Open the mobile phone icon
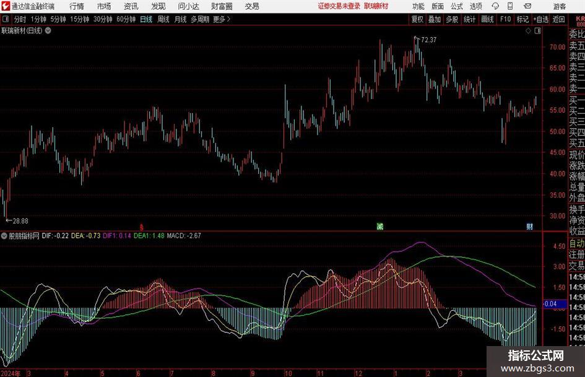Image resolution: width=585 pixels, height=377 pixels. (x=510, y=6)
